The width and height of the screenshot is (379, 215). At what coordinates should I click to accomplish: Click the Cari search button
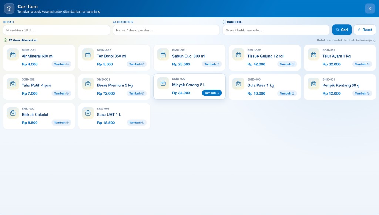coord(342,30)
